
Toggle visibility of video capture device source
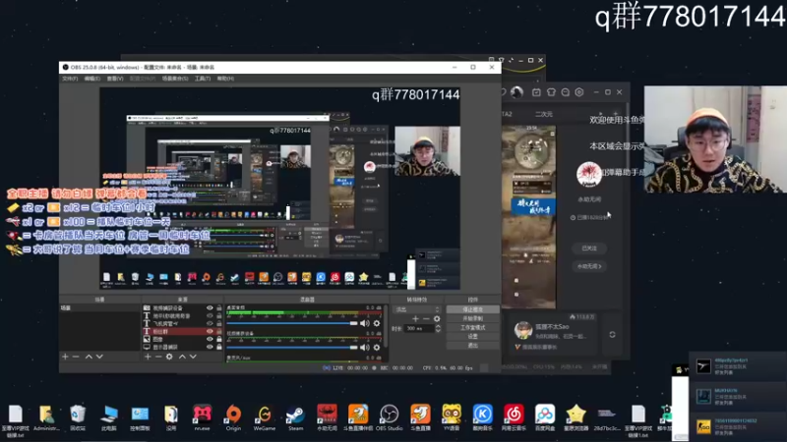pos(210,308)
